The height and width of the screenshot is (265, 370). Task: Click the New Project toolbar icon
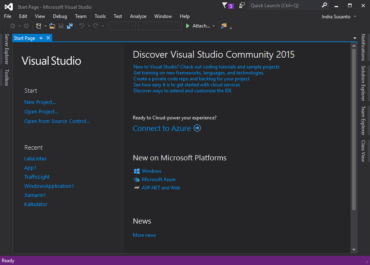point(39,26)
